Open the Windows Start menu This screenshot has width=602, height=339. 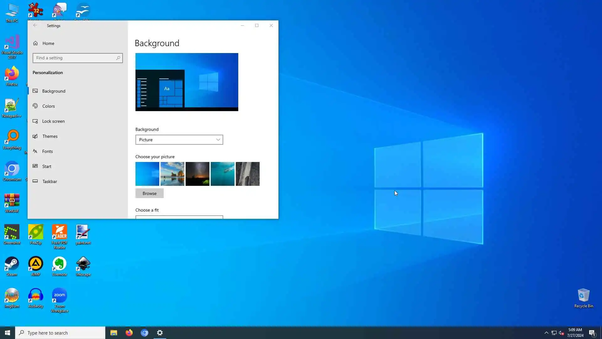click(8, 333)
